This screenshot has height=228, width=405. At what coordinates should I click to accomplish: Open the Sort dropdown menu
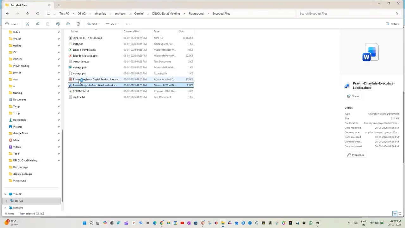tap(94, 24)
